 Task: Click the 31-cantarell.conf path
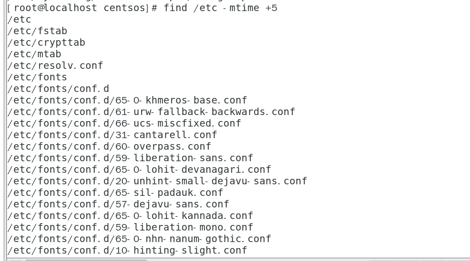tap(112, 135)
